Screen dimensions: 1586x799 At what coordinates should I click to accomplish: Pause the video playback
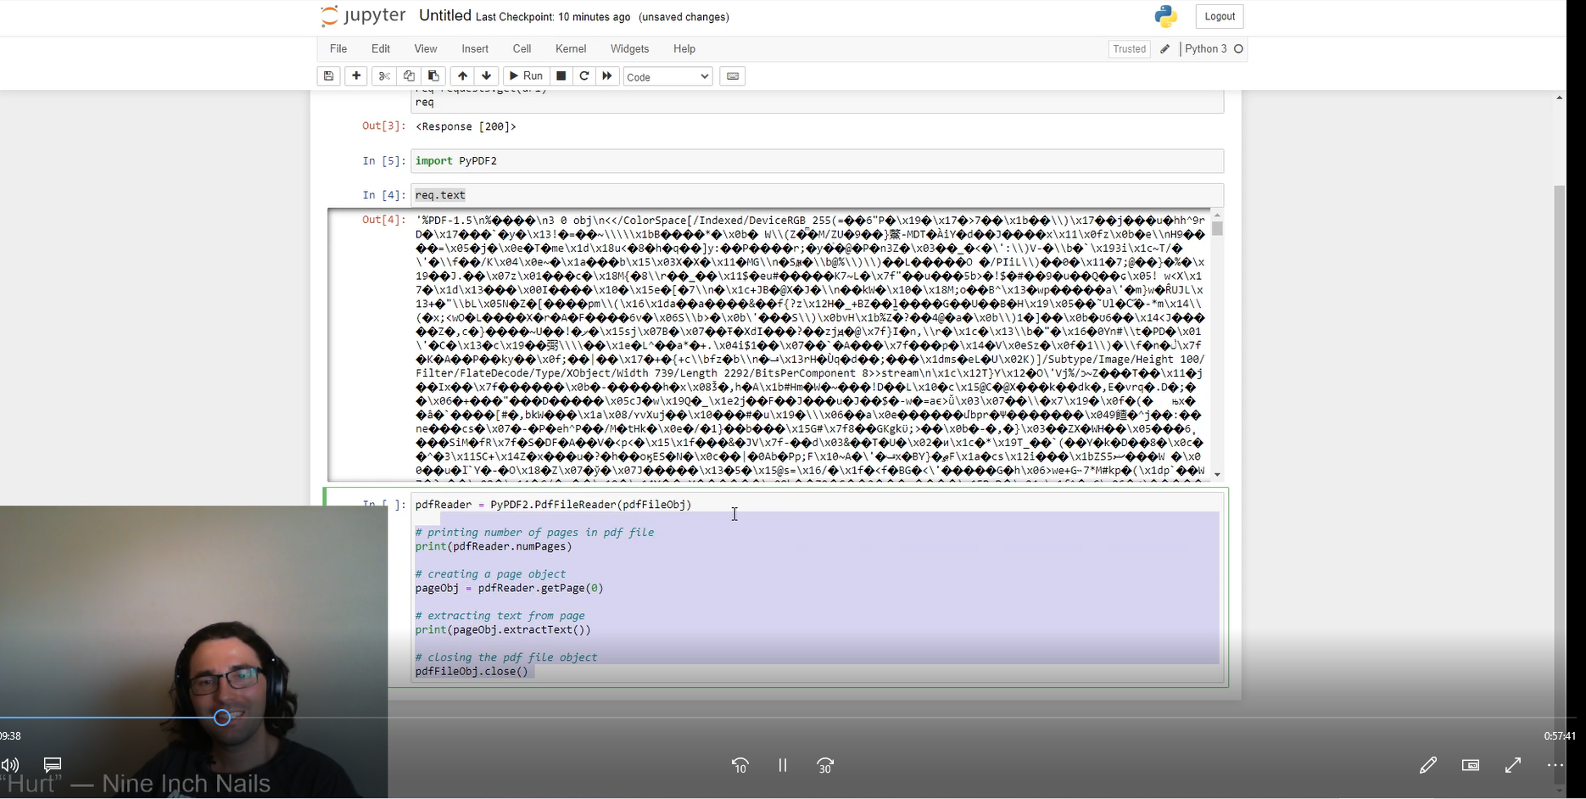782,766
